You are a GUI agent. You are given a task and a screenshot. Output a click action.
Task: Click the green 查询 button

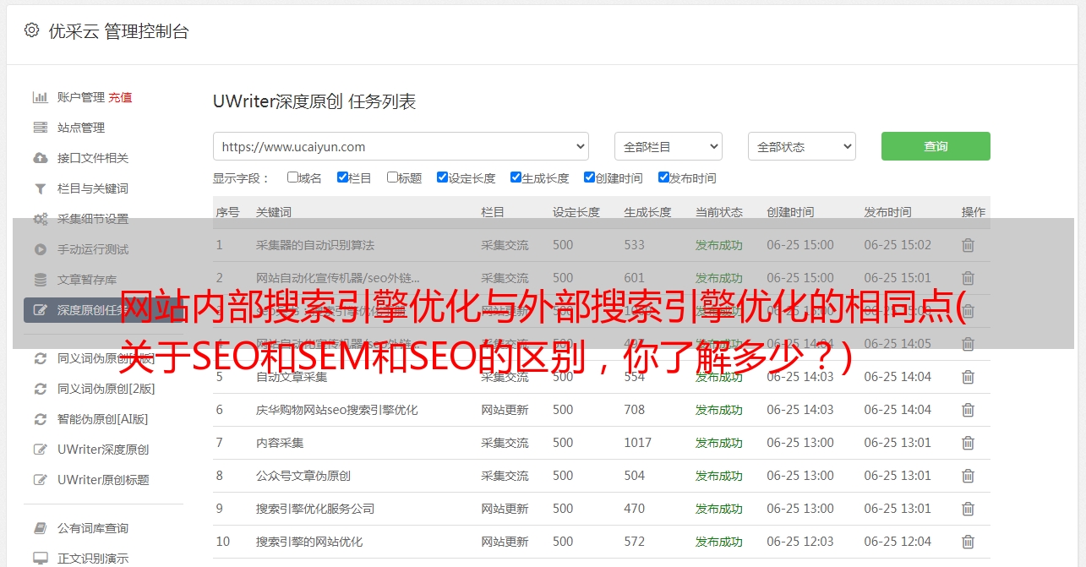click(x=936, y=146)
